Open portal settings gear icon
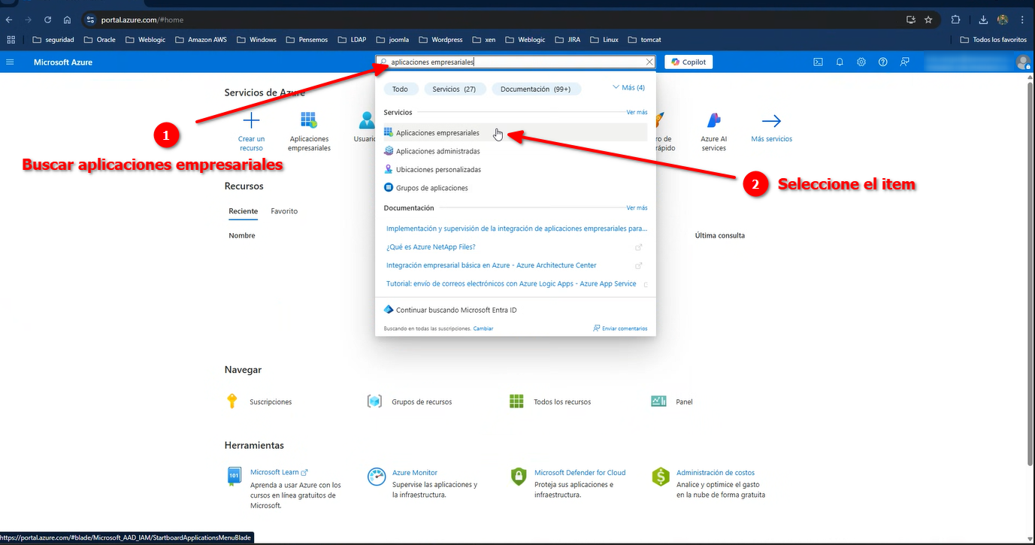1035x545 pixels. coord(861,62)
